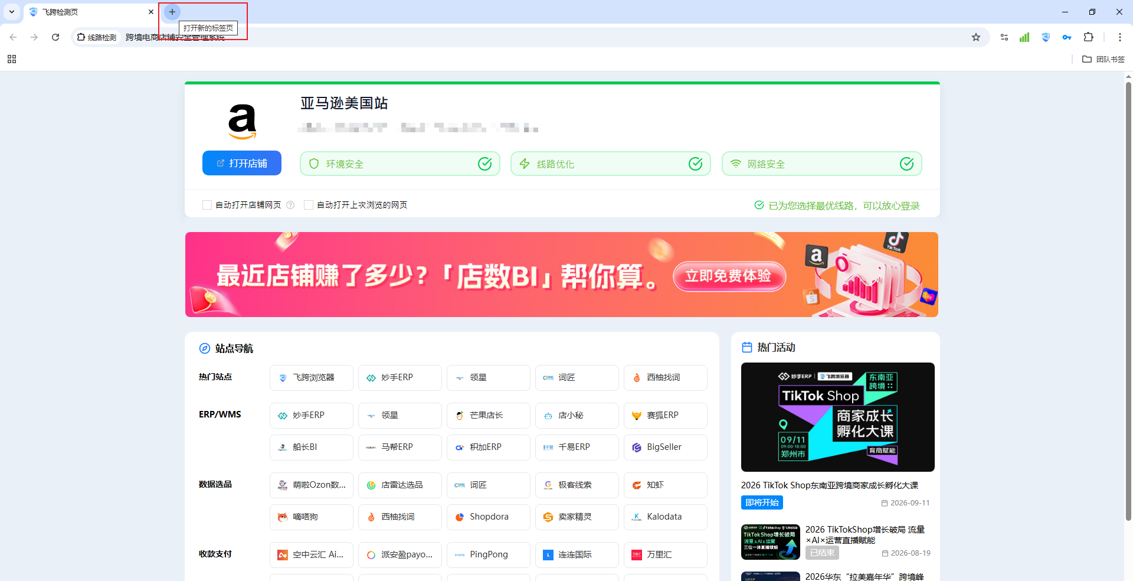Go forward to next page
1133x581 pixels.
[34, 37]
